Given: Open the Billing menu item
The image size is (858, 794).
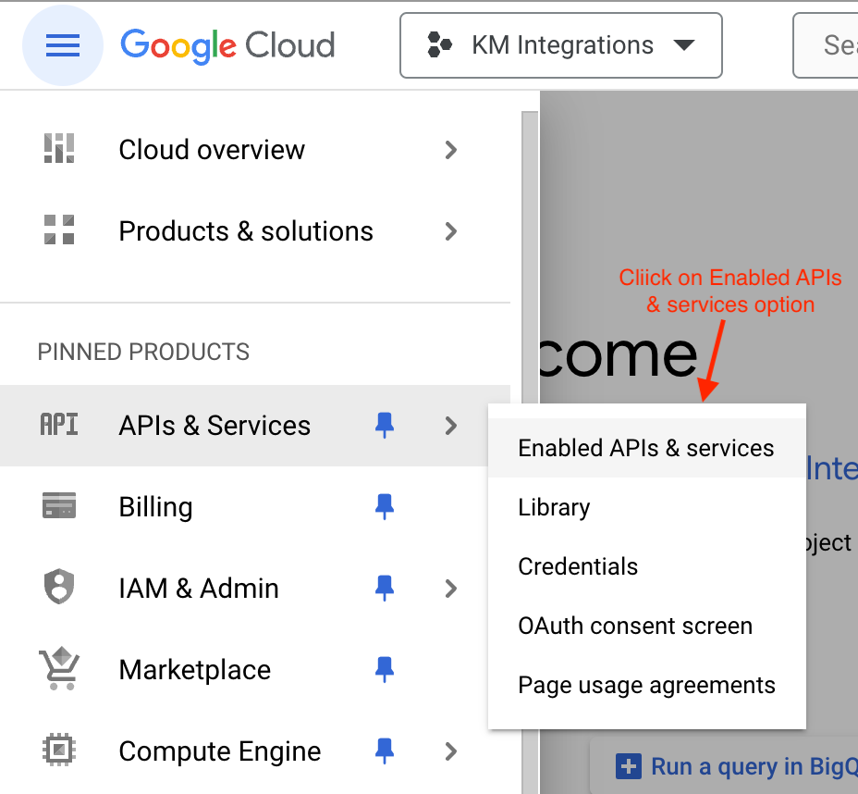Looking at the screenshot, I should click(x=255, y=506).
